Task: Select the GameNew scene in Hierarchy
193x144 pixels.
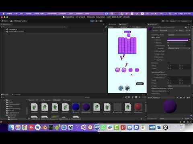Action: pos(13,29)
